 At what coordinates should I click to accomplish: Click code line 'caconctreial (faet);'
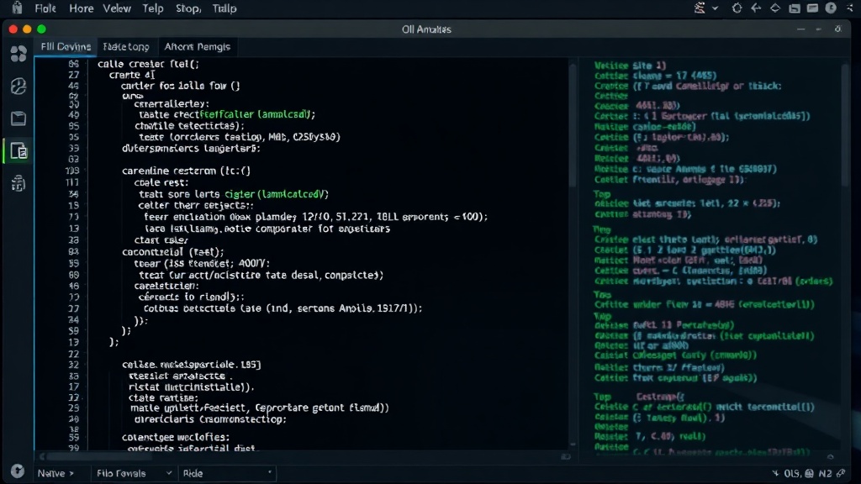click(x=173, y=252)
